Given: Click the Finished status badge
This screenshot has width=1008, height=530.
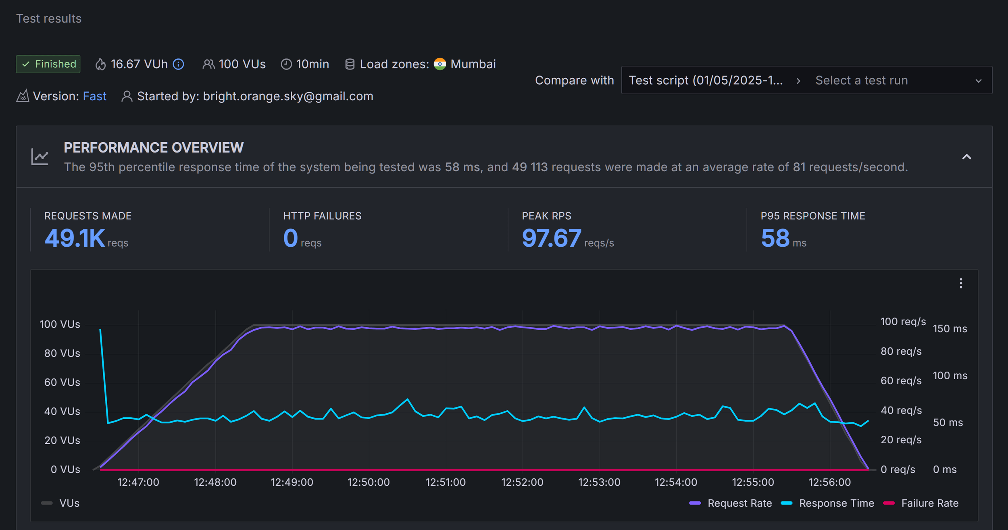Looking at the screenshot, I should click(x=48, y=64).
